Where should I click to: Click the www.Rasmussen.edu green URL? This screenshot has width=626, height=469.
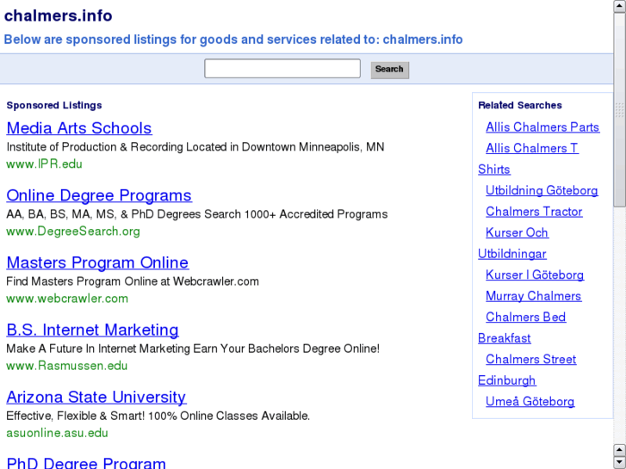click(66, 366)
